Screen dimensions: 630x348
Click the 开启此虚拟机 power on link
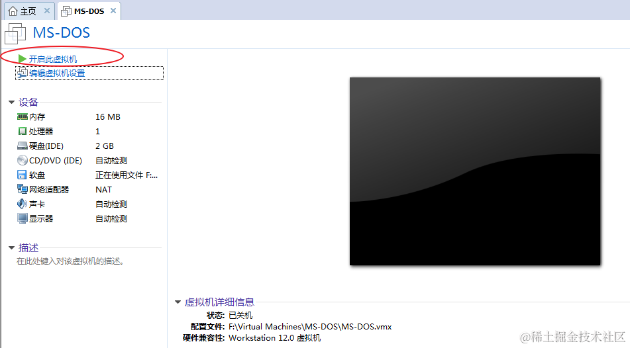52,60
